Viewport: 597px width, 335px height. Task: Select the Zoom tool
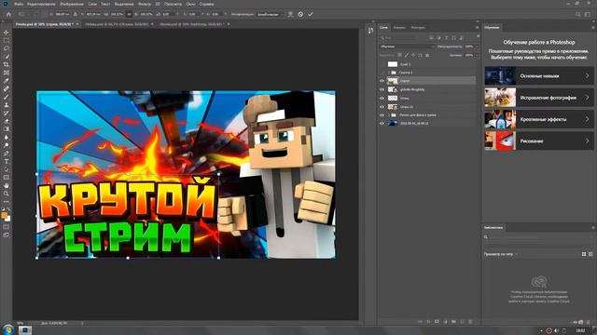point(7,194)
